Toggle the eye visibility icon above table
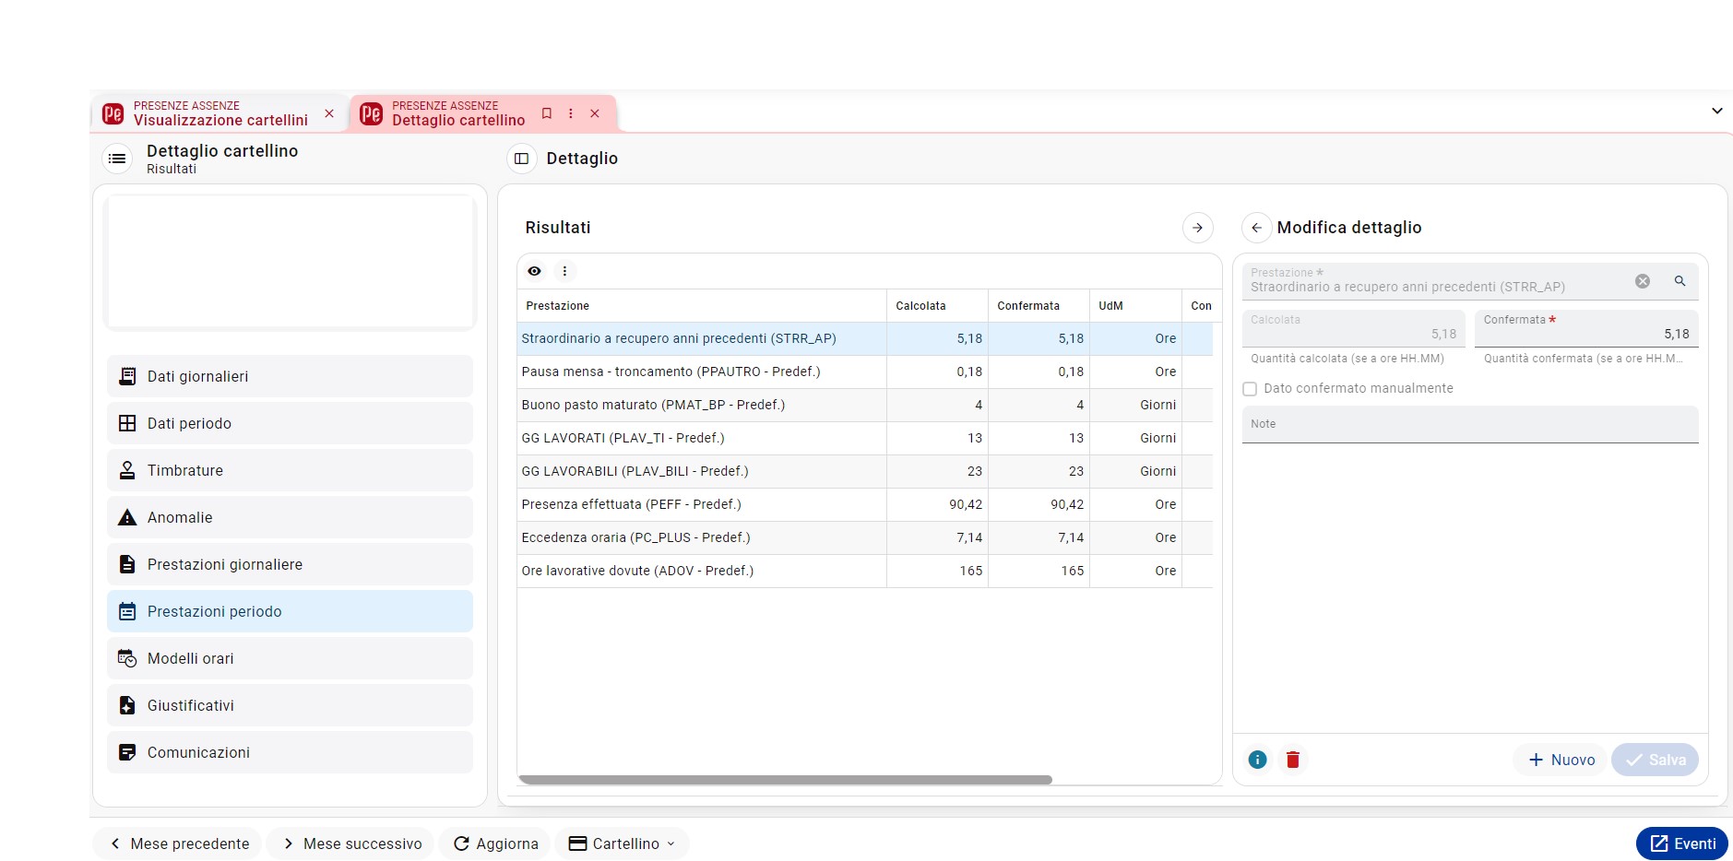The image size is (1733, 861). point(534,271)
